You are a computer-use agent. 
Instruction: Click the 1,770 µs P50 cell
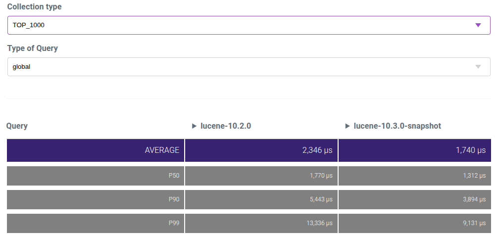pyautogui.click(x=261, y=176)
